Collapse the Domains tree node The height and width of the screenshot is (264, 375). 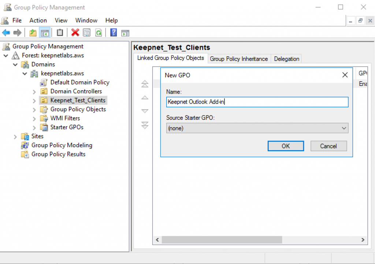(15, 64)
